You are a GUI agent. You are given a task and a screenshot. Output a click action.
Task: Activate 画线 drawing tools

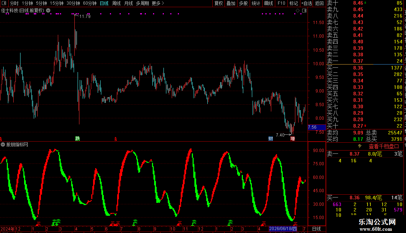click(268, 3)
